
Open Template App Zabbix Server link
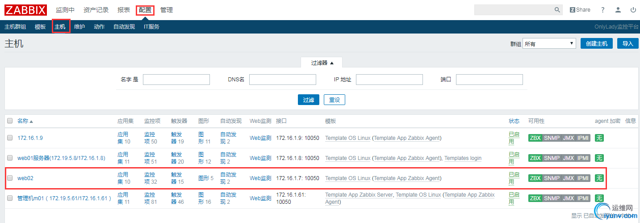[359, 195]
